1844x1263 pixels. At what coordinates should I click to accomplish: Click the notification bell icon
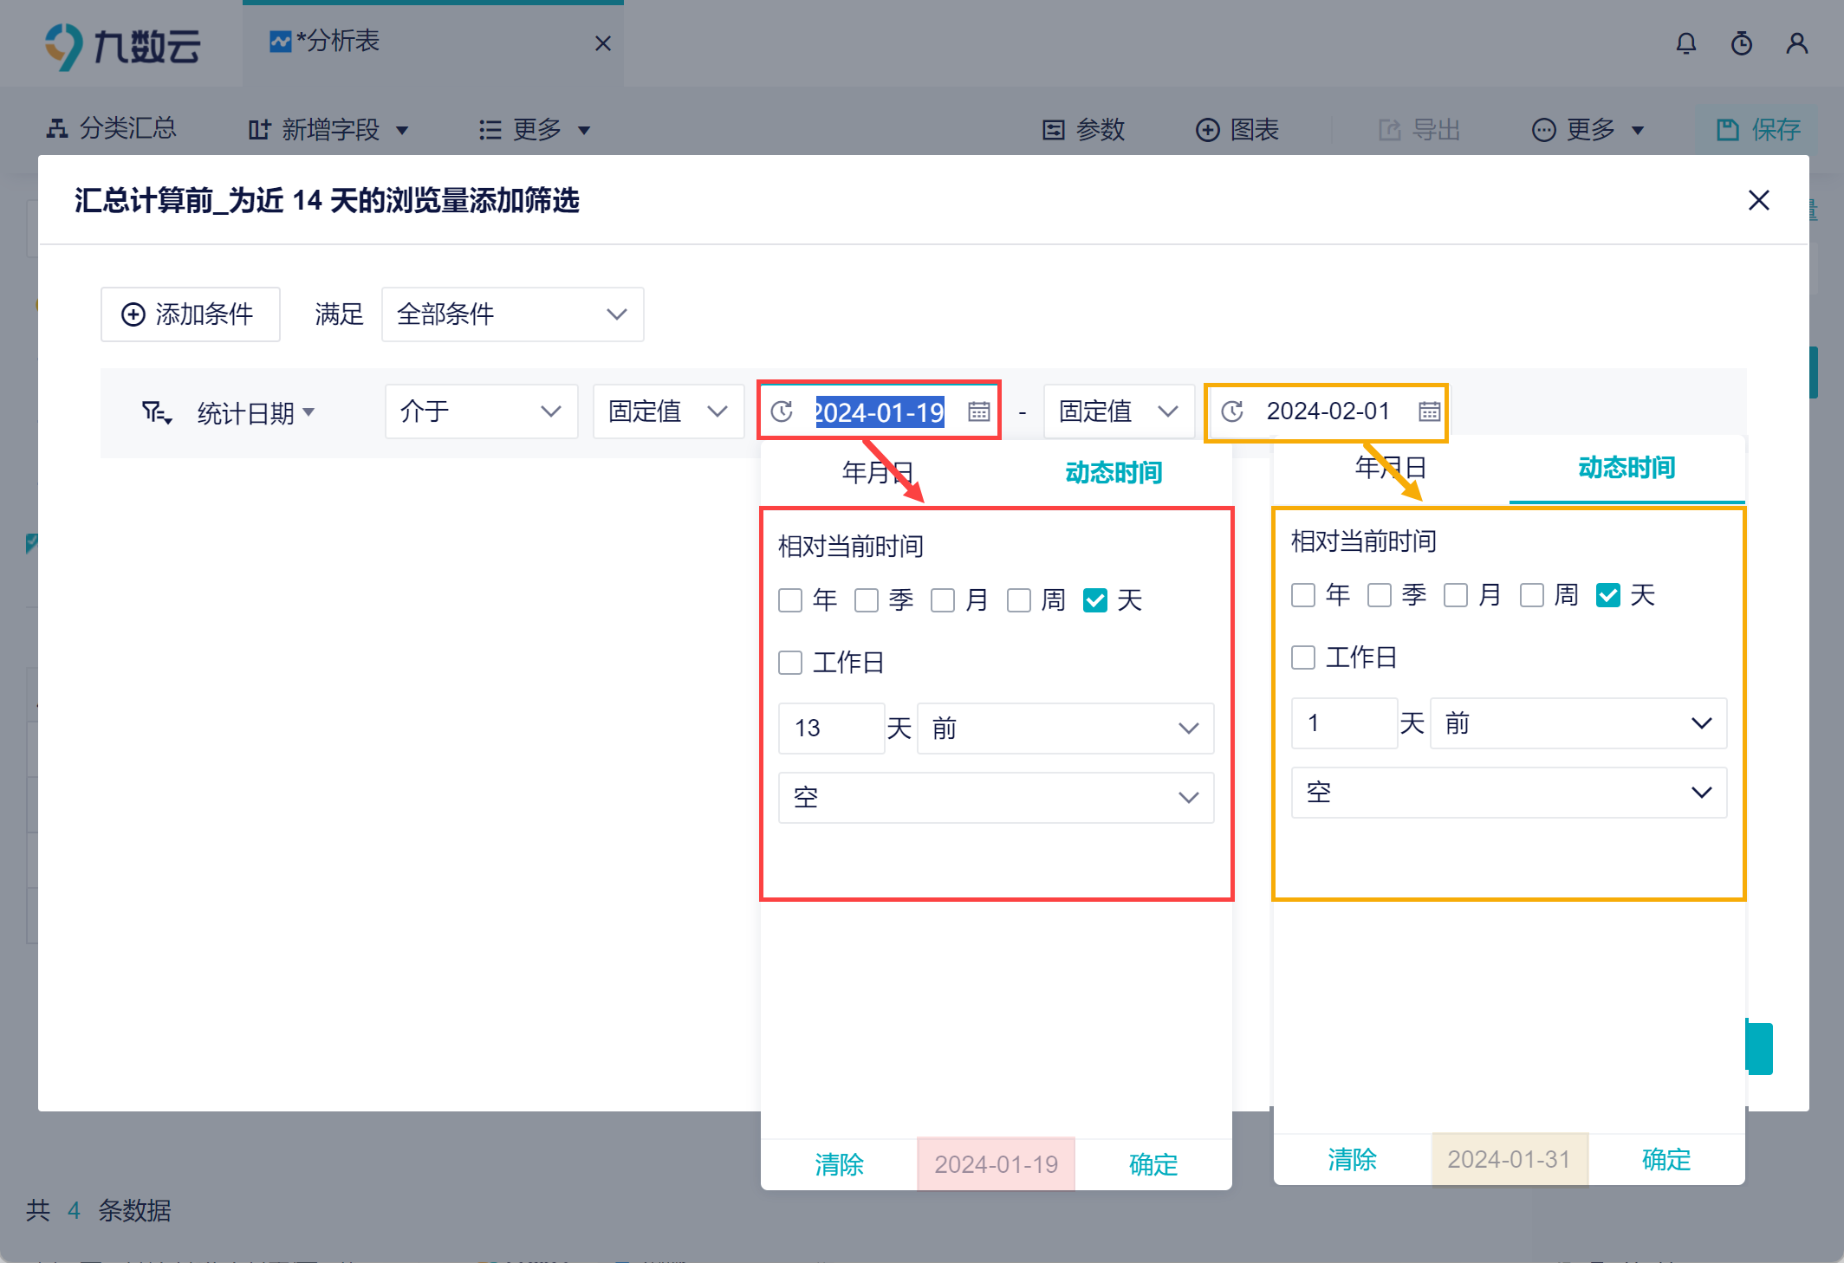coord(1685,43)
